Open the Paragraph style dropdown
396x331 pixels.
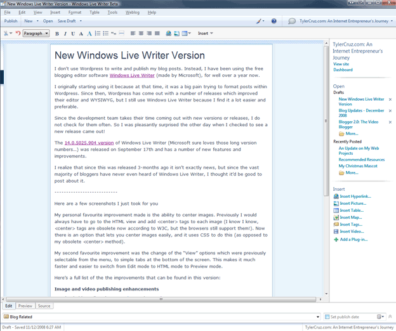click(x=36, y=34)
